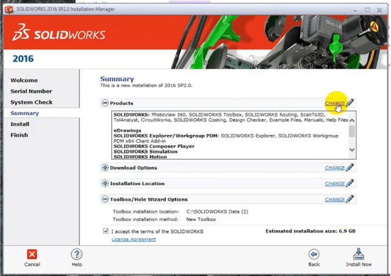
Task: Click the pencil icon beside Products CHANGE
Action: pyautogui.click(x=350, y=103)
